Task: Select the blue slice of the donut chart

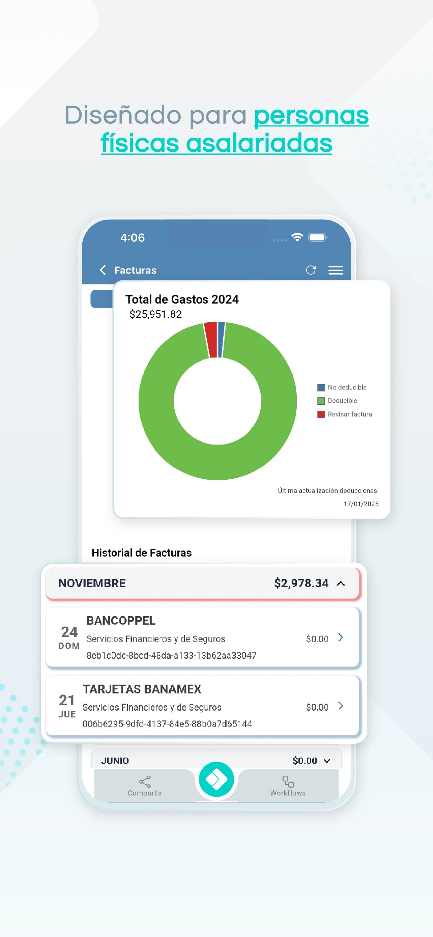Action: pos(221,340)
